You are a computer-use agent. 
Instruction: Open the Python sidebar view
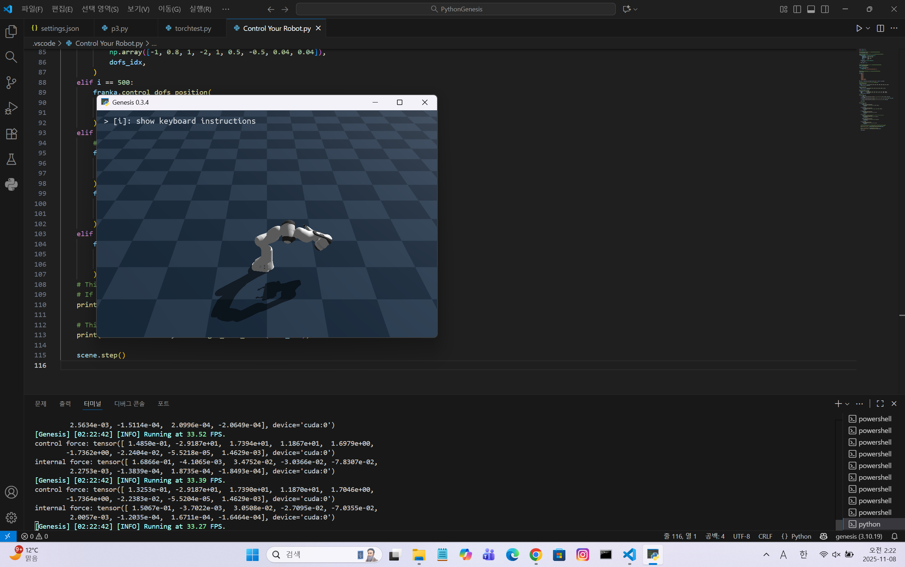11,184
